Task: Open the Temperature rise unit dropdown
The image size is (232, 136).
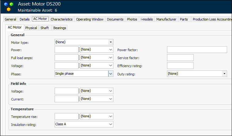Action: (110, 116)
